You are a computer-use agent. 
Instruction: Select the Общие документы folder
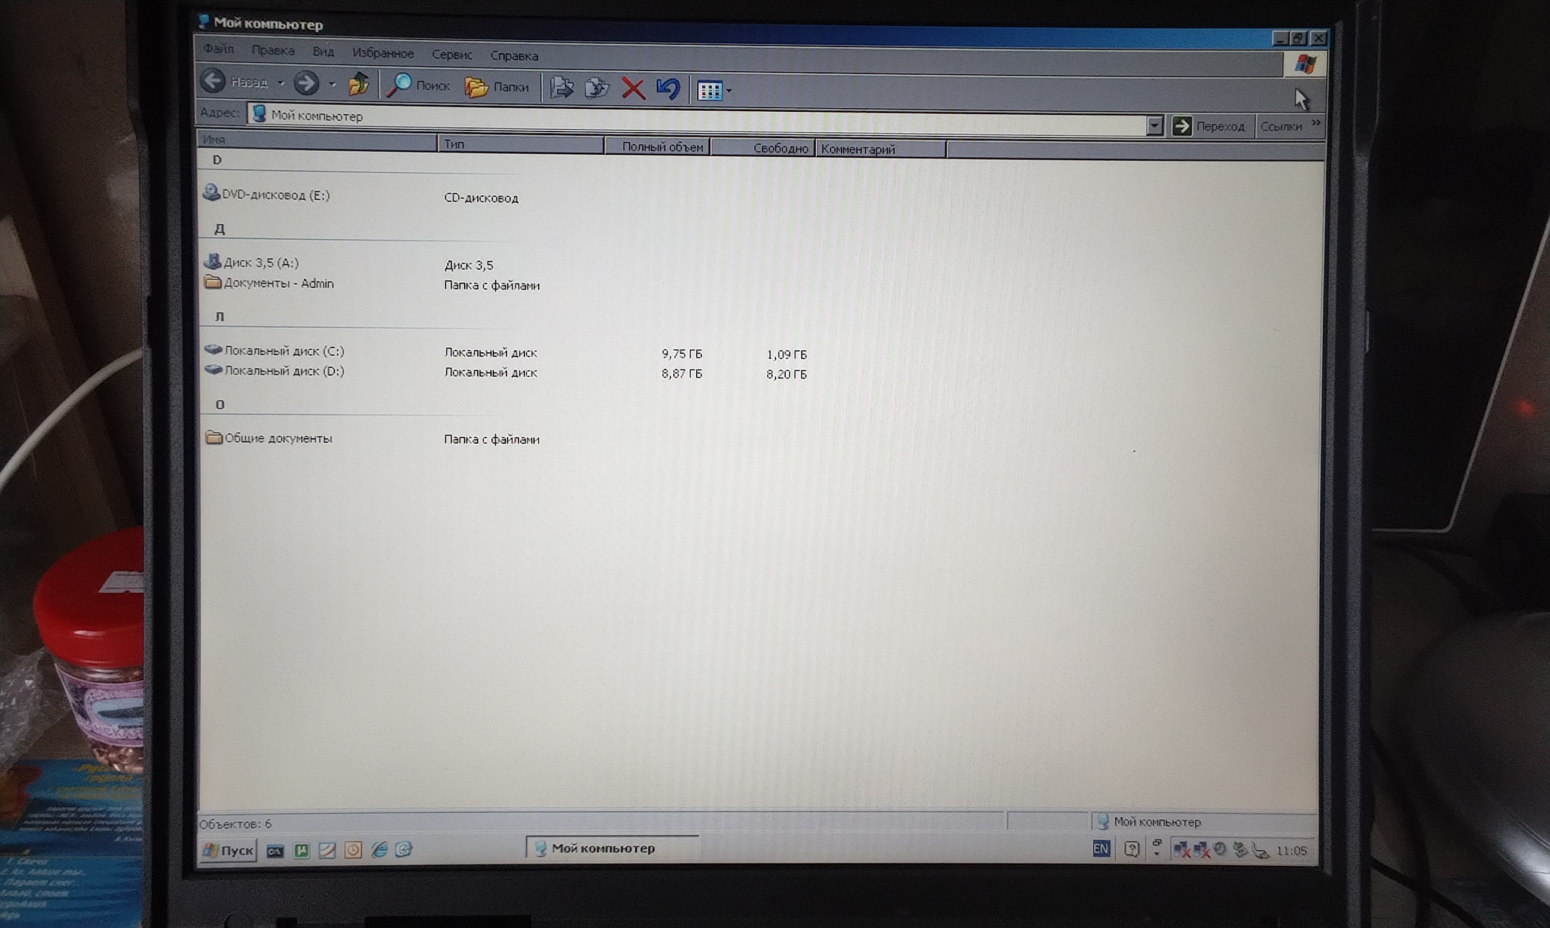(277, 438)
